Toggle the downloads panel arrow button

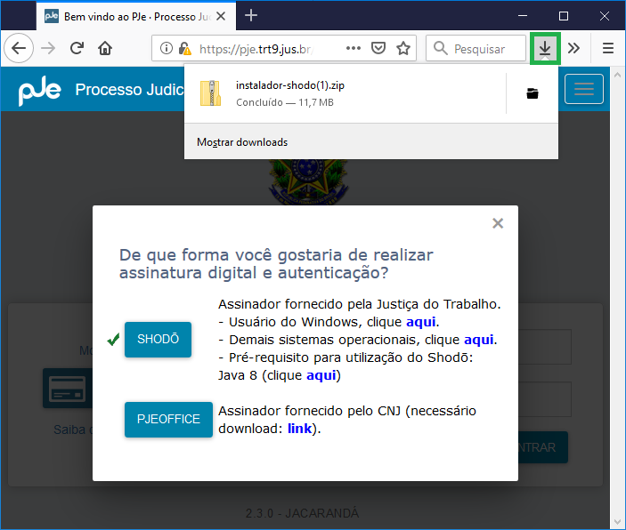coord(545,48)
